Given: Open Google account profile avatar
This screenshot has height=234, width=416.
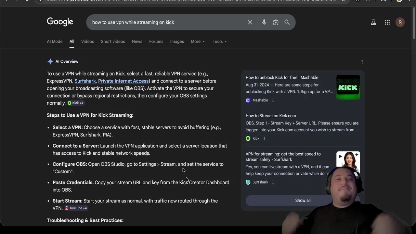Looking at the screenshot, I should pyautogui.click(x=400, y=22).
